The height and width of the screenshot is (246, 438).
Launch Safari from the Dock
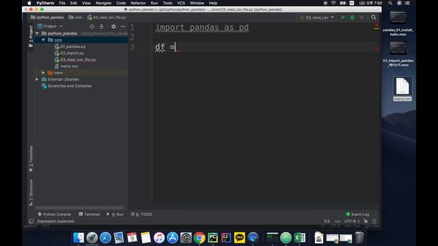[105, 238]
